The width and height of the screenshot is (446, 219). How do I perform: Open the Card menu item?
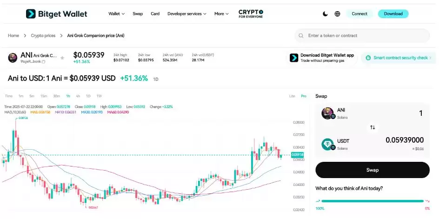tap(155, 14)
